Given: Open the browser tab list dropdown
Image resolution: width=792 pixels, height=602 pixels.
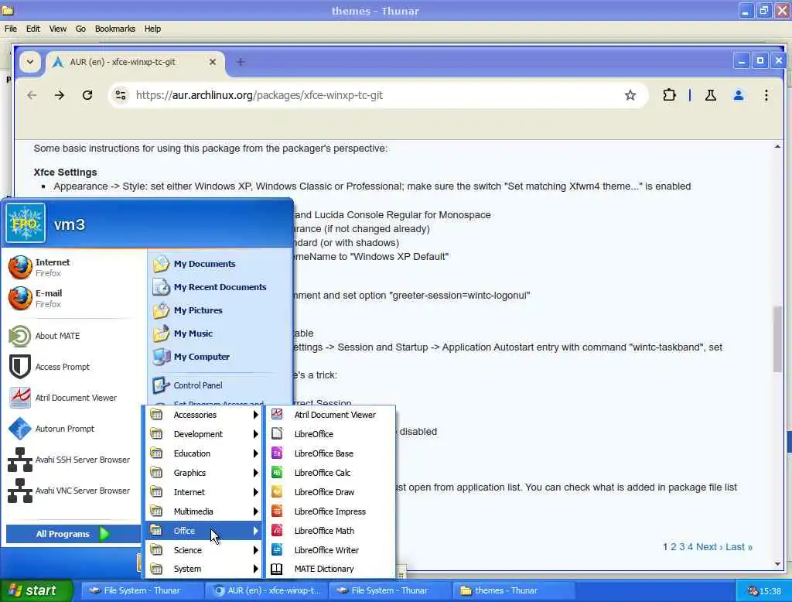Looking at the screenshot, I should pos(30,62).
